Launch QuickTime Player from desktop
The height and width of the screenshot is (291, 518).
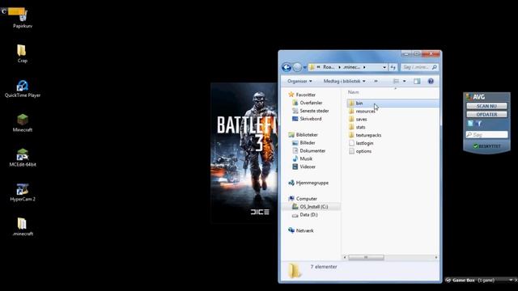[23, 88]
